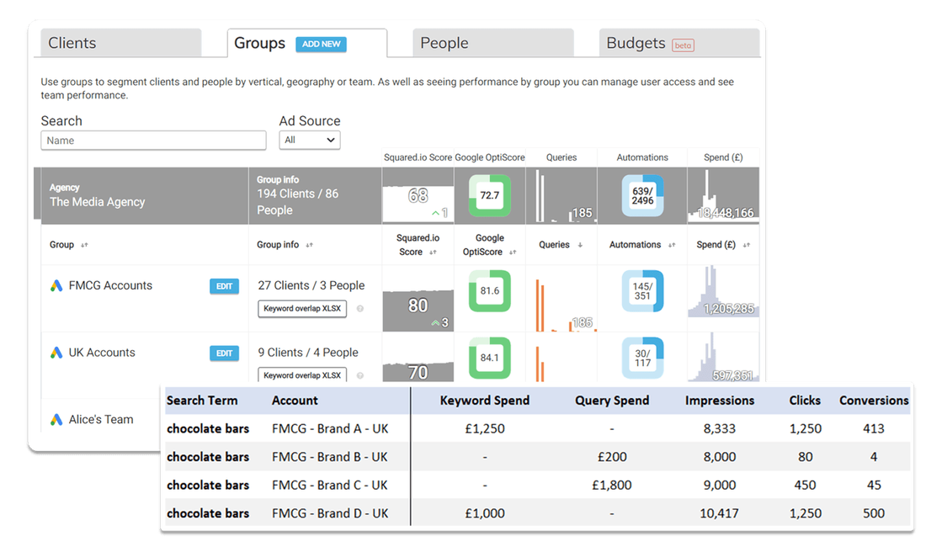Select "FMCG - Brand D - UK" account cell
926x547 pixels.
330,514
